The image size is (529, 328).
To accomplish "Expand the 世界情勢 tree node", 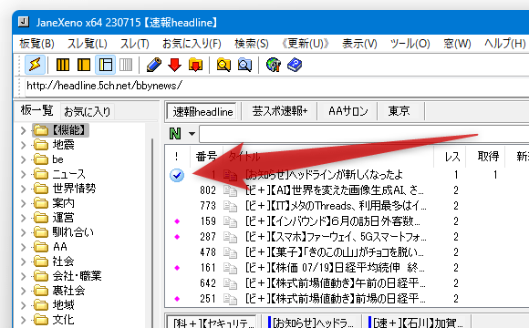I will [x=23, y=189].
